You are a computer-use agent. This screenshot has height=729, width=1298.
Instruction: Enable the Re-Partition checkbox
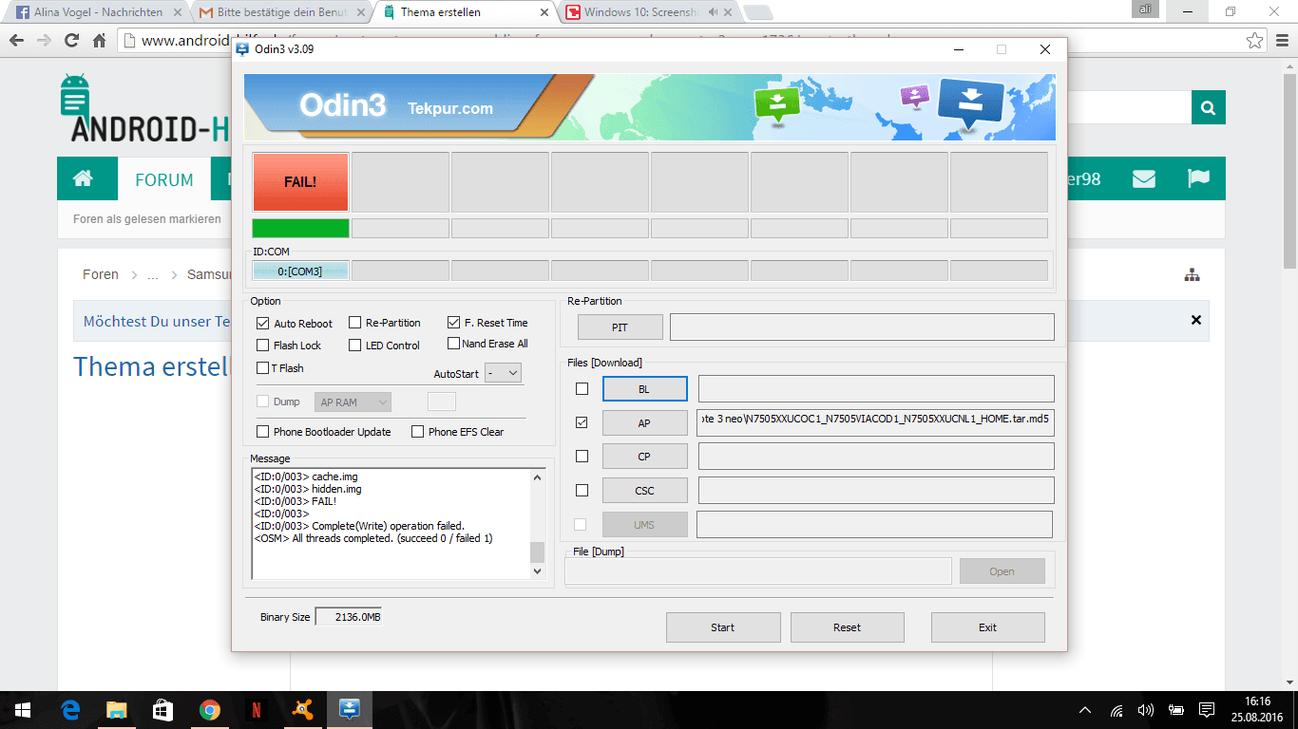[355, 323]
